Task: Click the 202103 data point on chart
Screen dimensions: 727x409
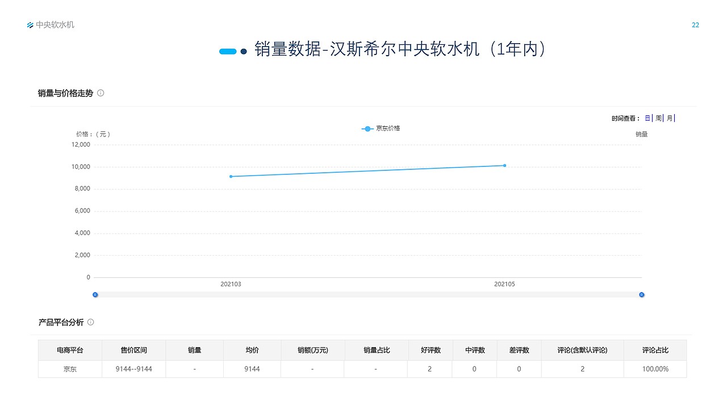Action: coord(231,176)
